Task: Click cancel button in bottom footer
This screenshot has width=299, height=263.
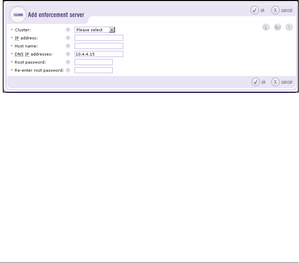Action: coord(282,82)
